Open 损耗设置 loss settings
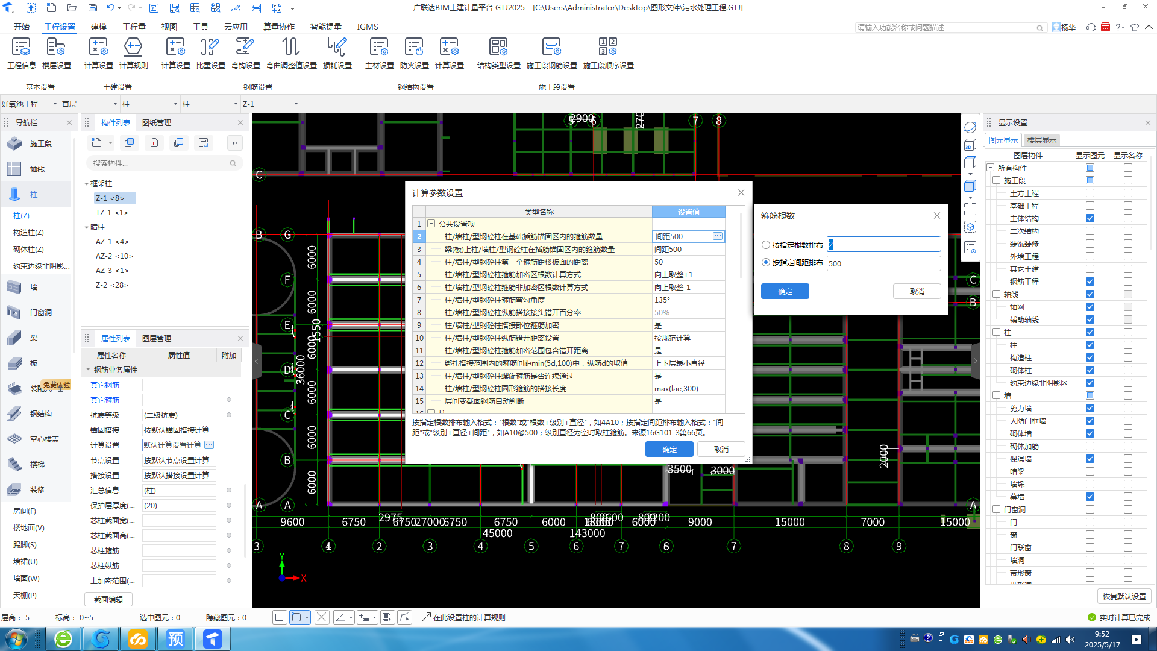The height and width of the screenshot is (651, 1157). [337, 53]
